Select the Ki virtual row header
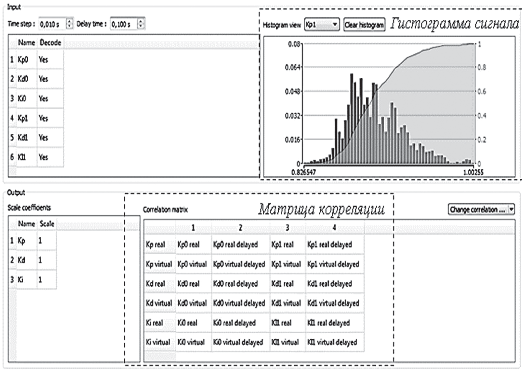522x370 pixels. click(158, 342)
